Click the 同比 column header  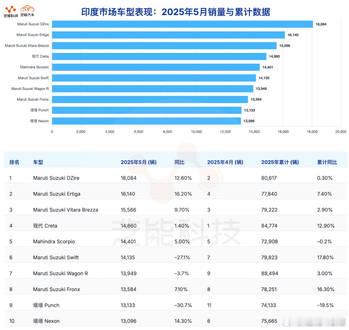179,162
